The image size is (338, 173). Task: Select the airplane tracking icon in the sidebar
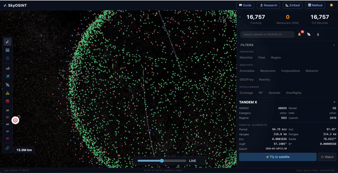[x=8, y=76]
